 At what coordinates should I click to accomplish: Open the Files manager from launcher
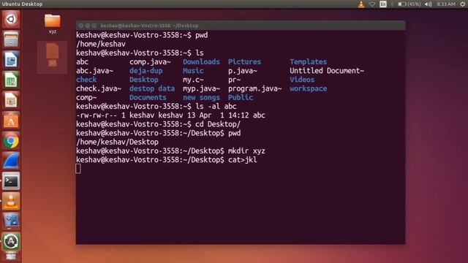point(11,39)
